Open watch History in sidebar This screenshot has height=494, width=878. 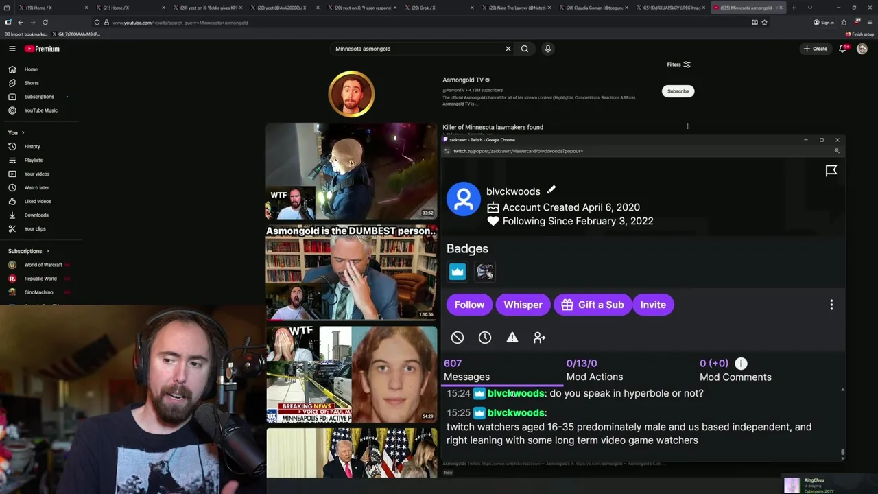32,146
